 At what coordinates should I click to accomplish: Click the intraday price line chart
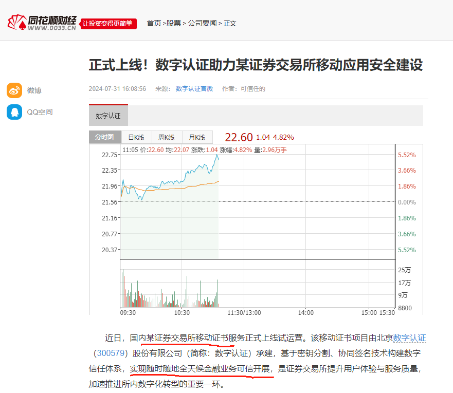pos(258,202)
